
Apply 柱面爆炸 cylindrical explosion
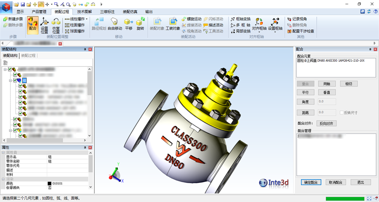click(74, 25)
